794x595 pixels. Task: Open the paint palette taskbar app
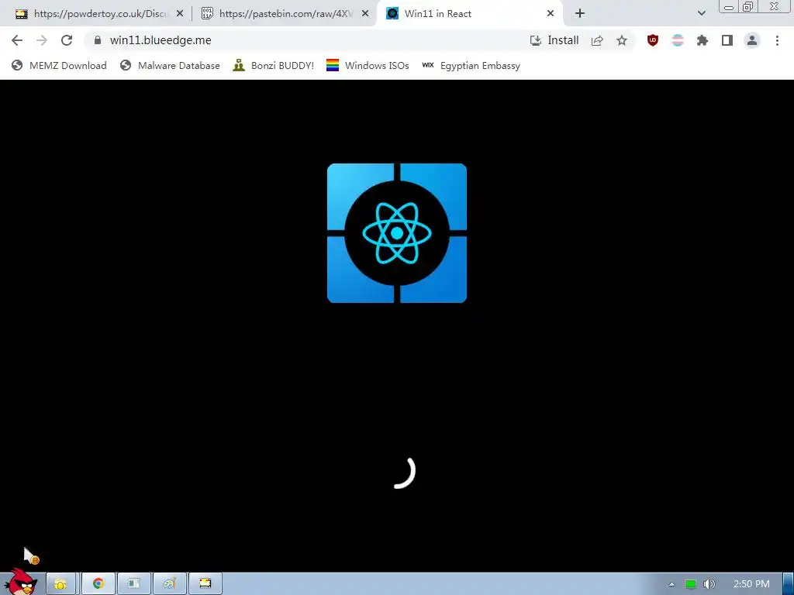(170, 584)
